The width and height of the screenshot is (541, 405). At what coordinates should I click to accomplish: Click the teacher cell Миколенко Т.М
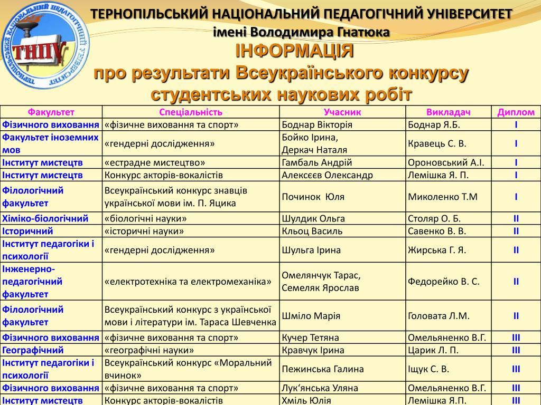448,197
